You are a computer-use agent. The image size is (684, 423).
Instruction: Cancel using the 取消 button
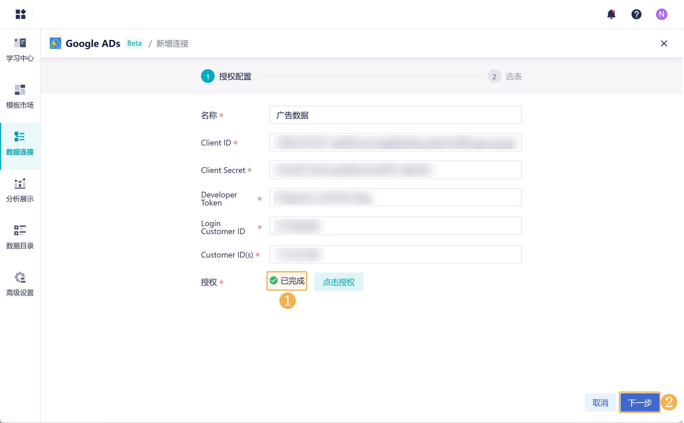click(600, 402)
